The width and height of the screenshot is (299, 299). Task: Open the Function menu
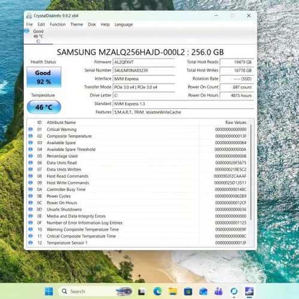(x=57, y=25)
